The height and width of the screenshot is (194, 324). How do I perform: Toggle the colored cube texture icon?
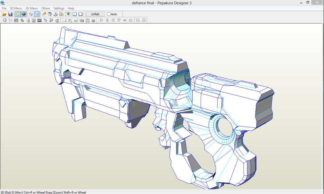(x=24, y=14)
